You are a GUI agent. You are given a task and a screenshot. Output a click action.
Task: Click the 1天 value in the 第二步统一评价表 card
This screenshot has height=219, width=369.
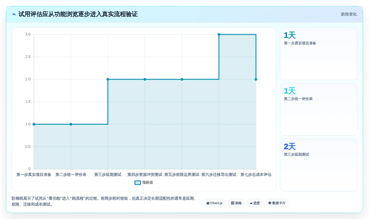click(x=290, y=91)
